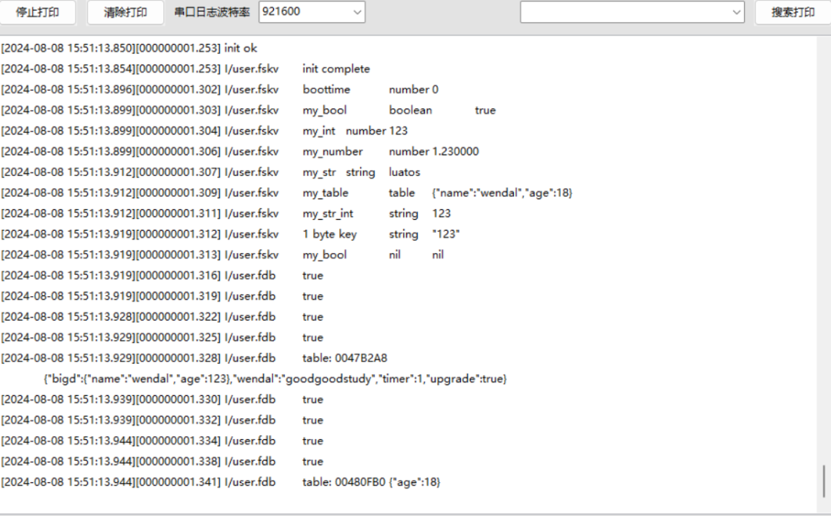Click the 停止打印 button

[37, 12]
